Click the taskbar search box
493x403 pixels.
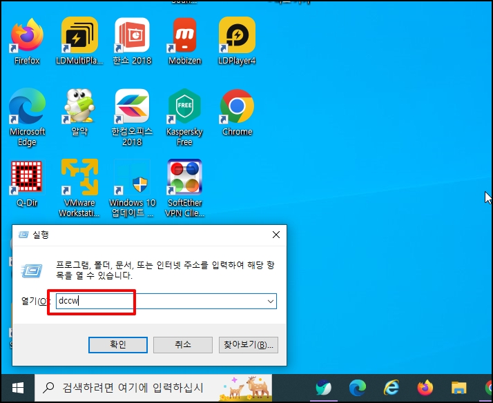(x=153, y=388)
